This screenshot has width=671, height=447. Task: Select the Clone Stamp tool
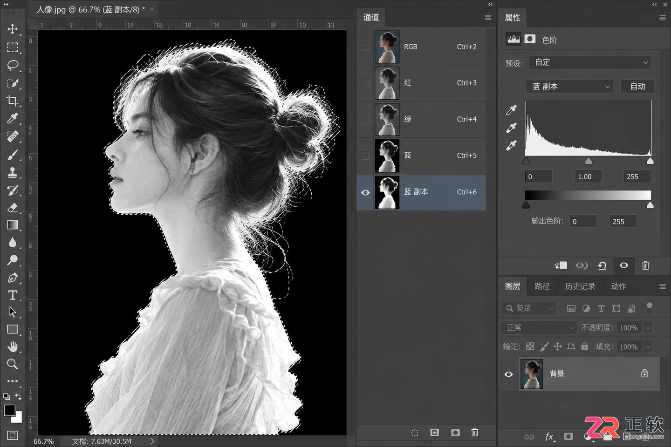(x=13, y=173)
